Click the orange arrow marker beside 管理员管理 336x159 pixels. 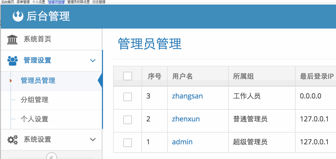pos(11,80)
